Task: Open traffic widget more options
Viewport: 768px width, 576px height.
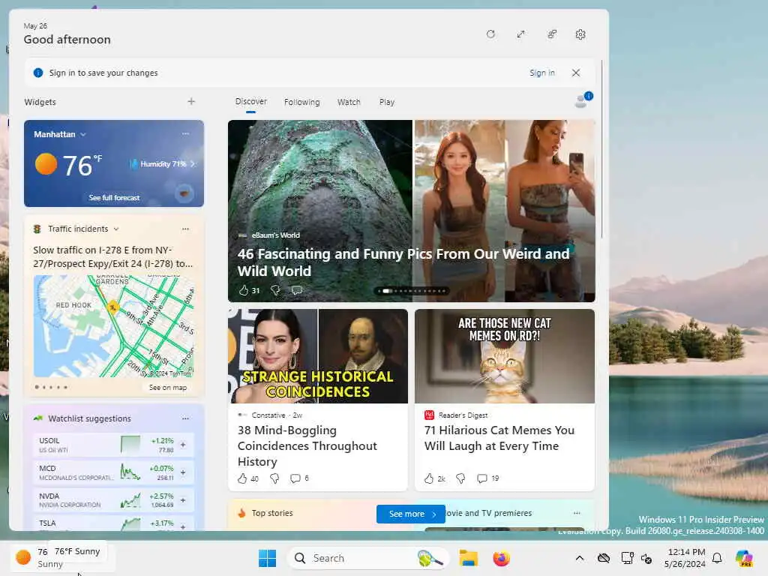Action: (x=186, y=229)
